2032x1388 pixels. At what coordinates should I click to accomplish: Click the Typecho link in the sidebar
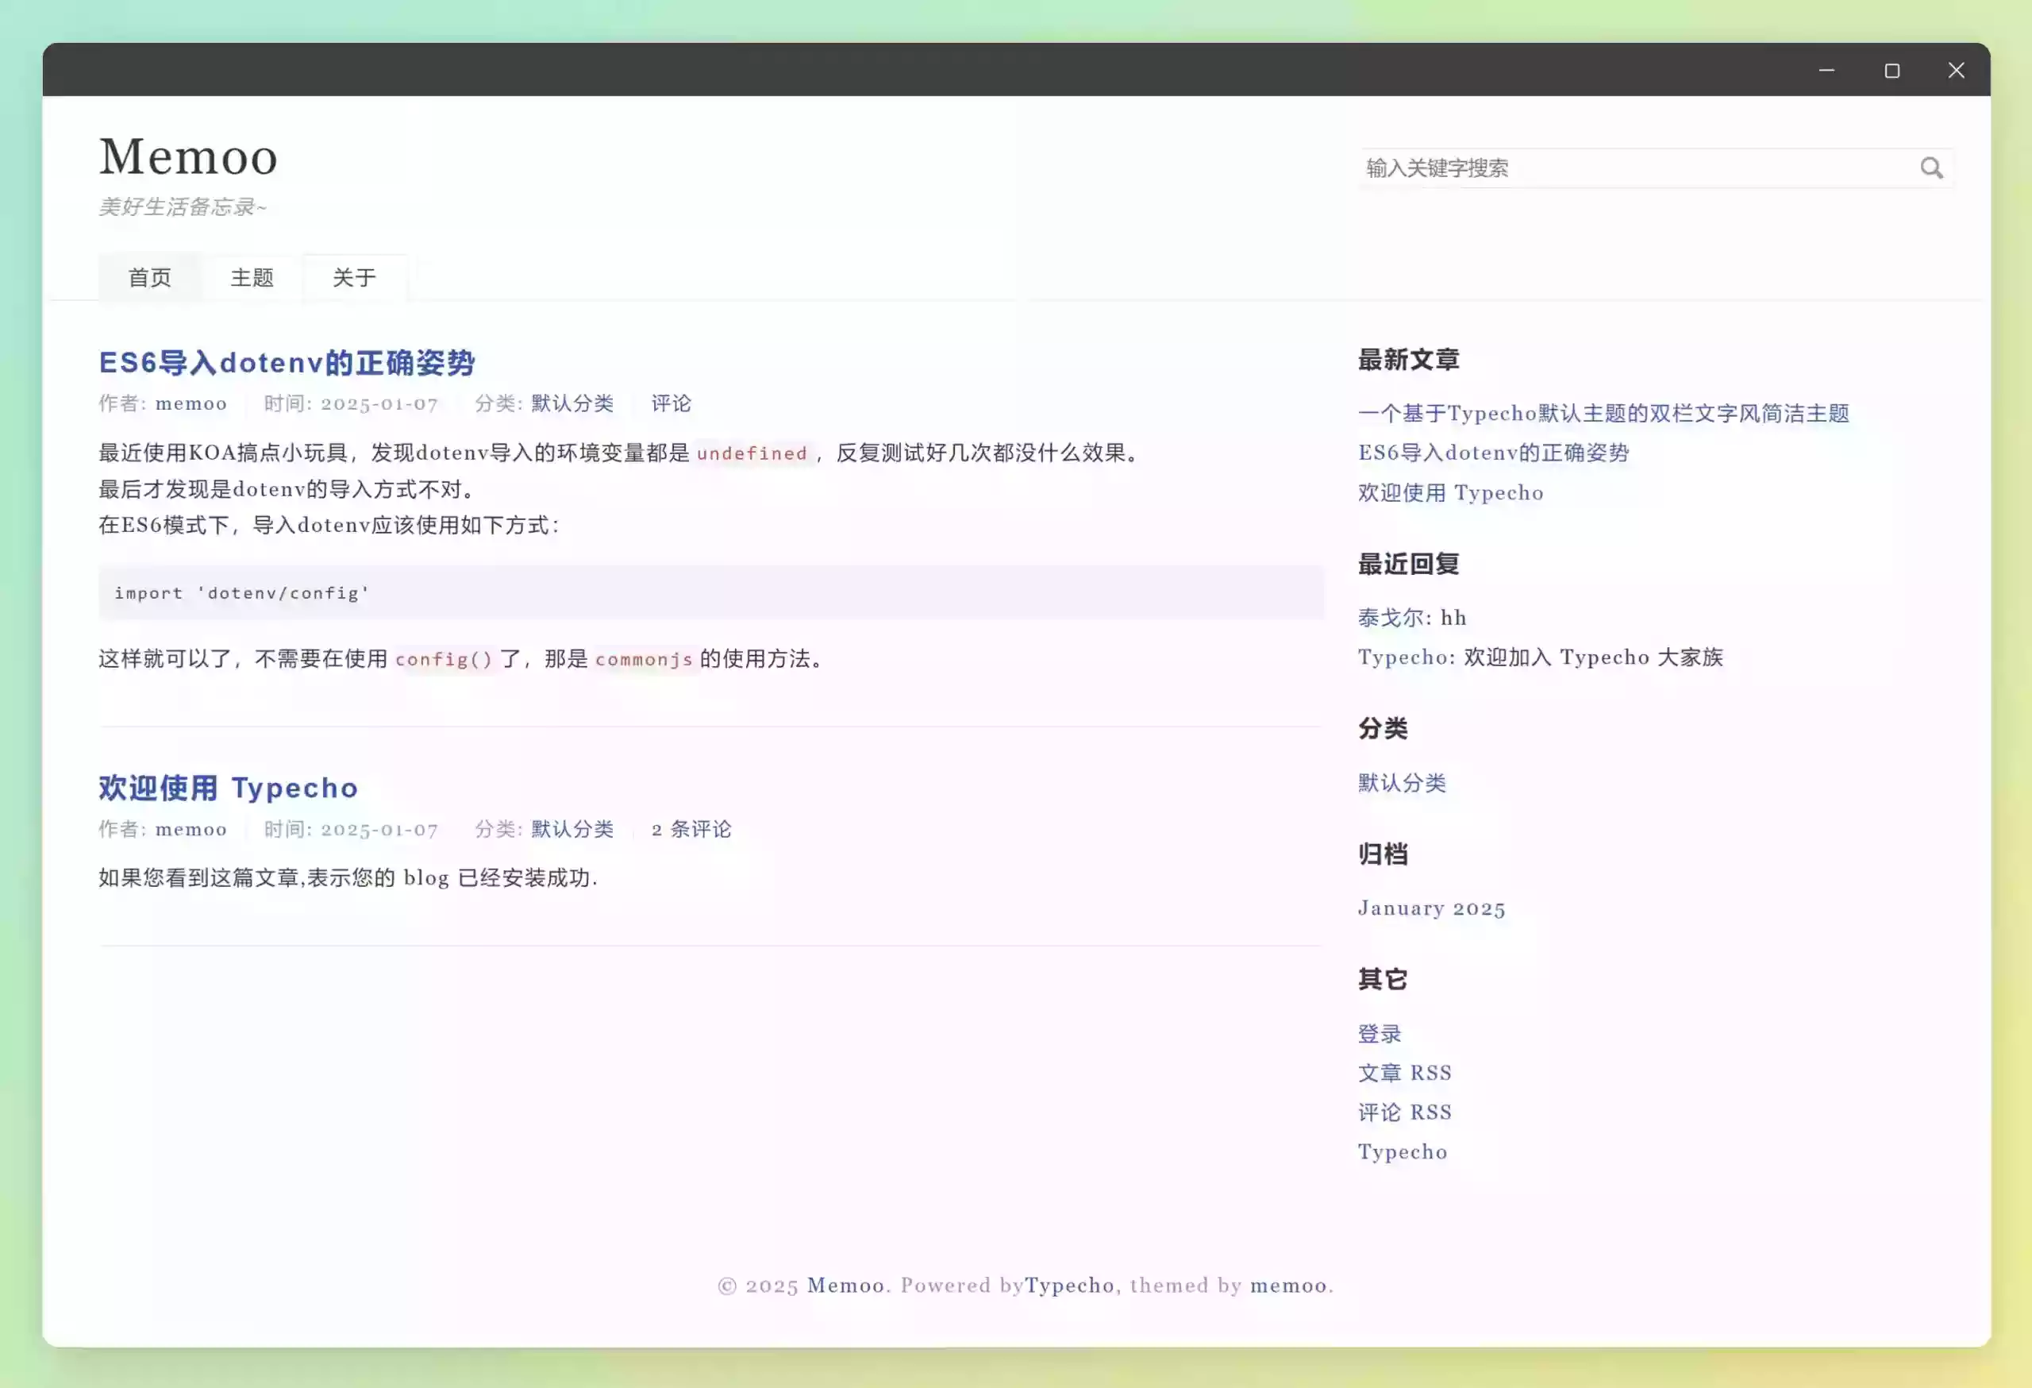[1403, 1152]
